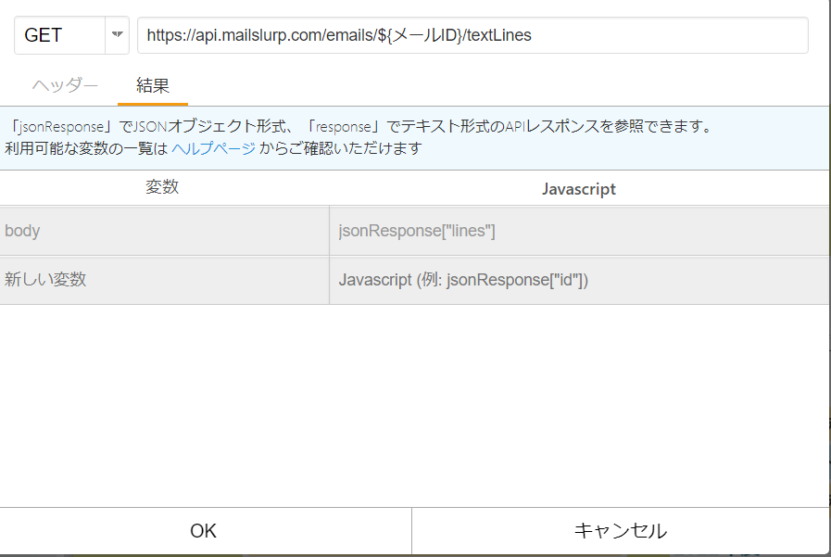Open the ヘルプページ link
The image size is (831, 557).
click(x=214, y=148)
